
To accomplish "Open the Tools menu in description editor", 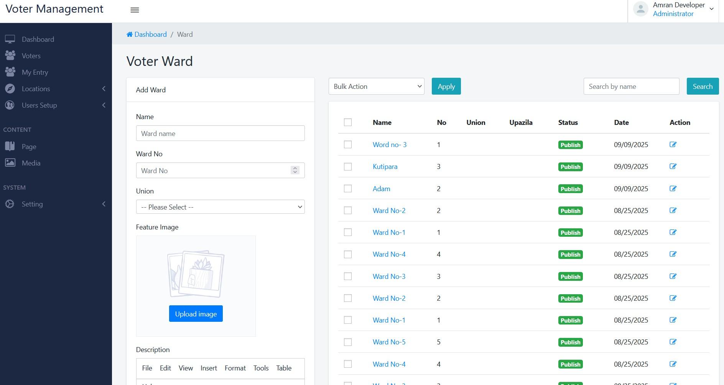I will pyautogui.click(x=261, y=368).
